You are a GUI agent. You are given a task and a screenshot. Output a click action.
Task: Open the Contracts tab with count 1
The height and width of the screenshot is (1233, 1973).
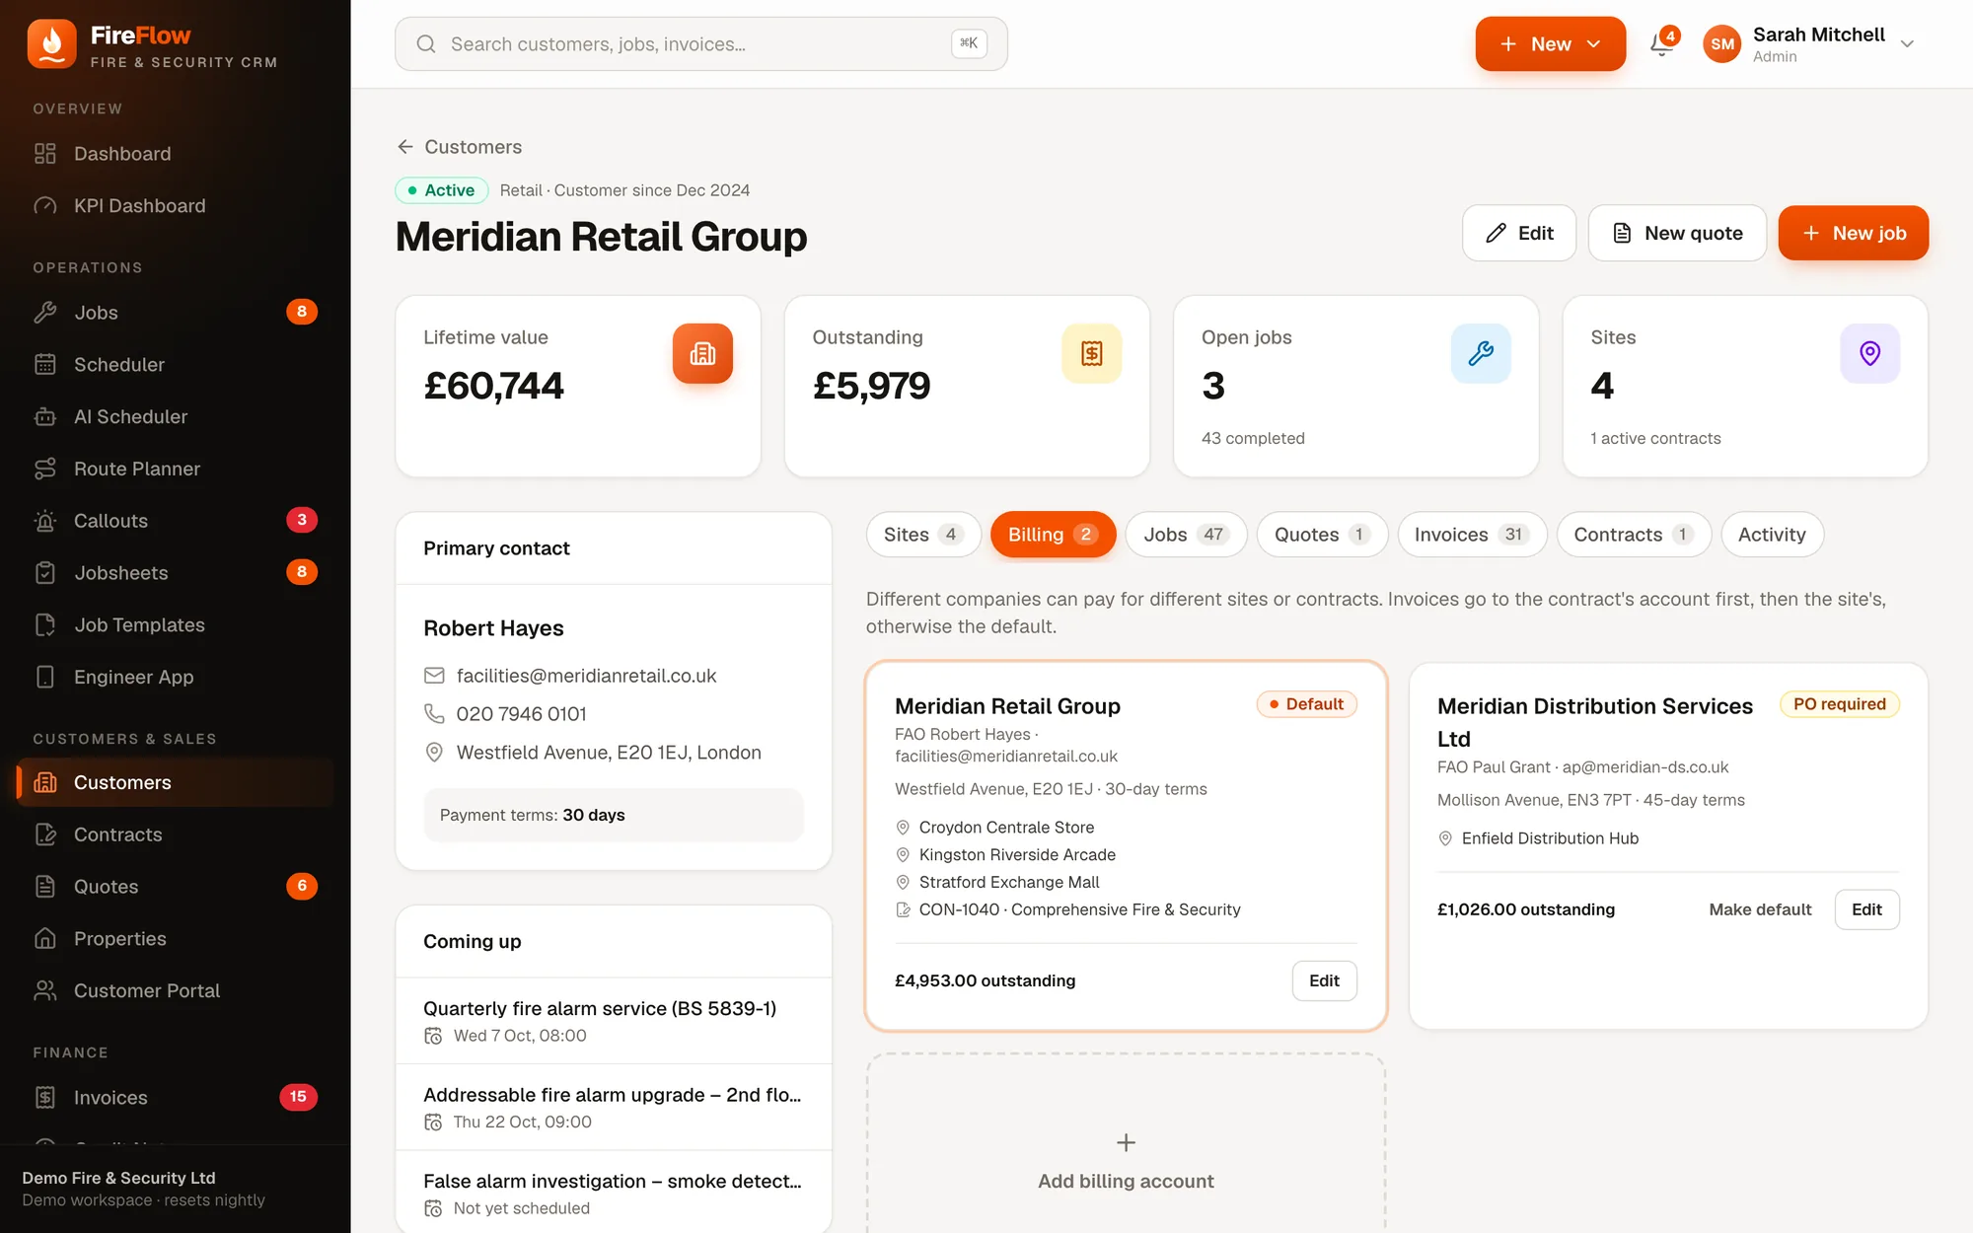point(1633,535)
